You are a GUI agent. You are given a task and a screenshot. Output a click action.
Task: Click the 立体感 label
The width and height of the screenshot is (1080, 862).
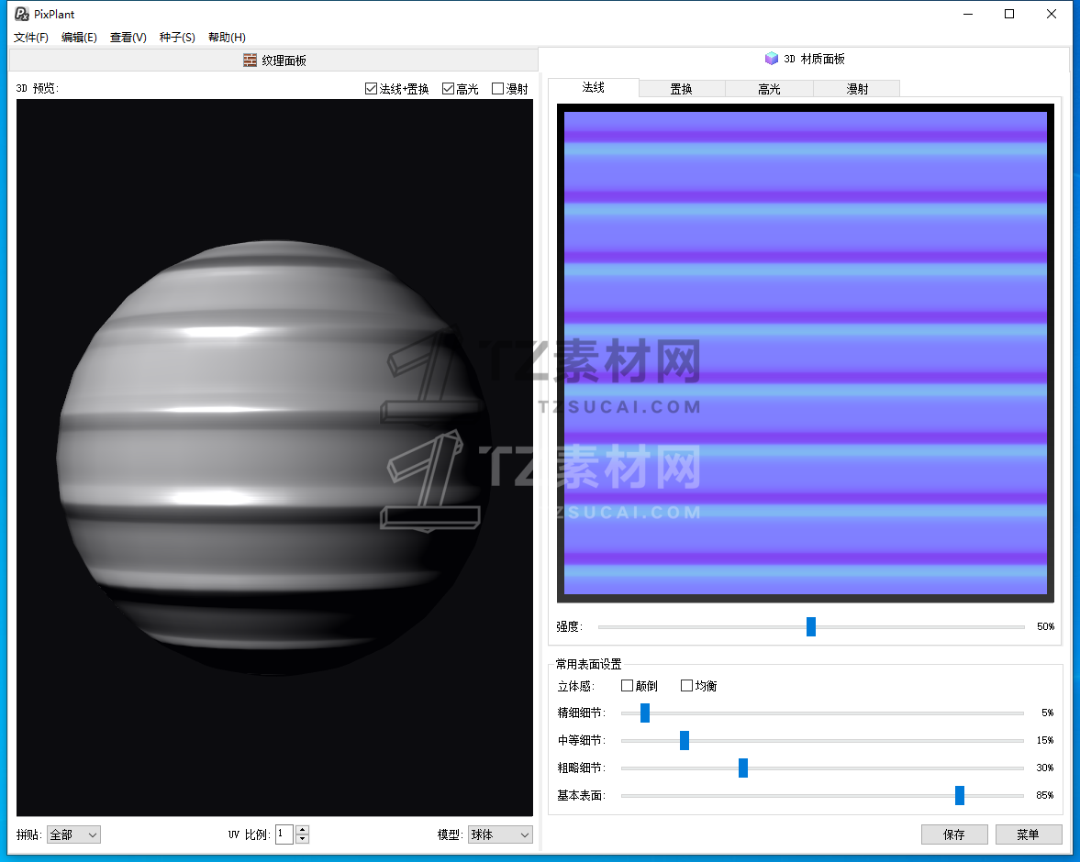coord(576,687)
